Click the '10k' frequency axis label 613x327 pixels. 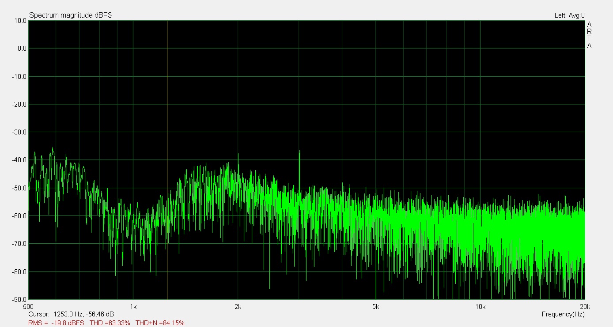pos(481,307)
